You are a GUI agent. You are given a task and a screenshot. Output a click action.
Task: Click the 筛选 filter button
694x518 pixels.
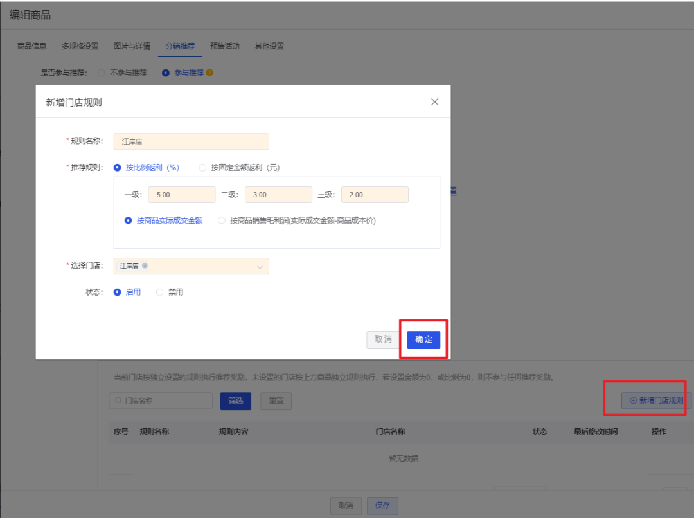pos(236,400)
